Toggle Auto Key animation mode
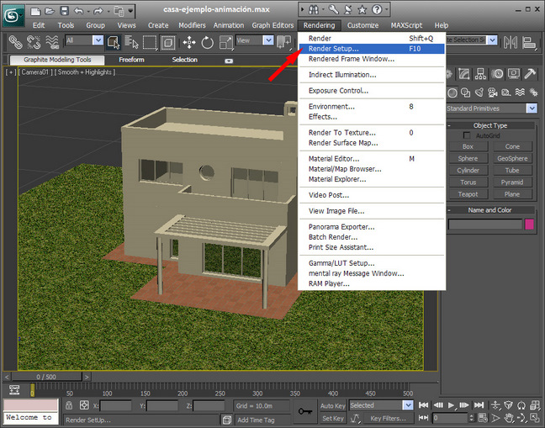Screen dimensions: 545x428 coord(332,405)
